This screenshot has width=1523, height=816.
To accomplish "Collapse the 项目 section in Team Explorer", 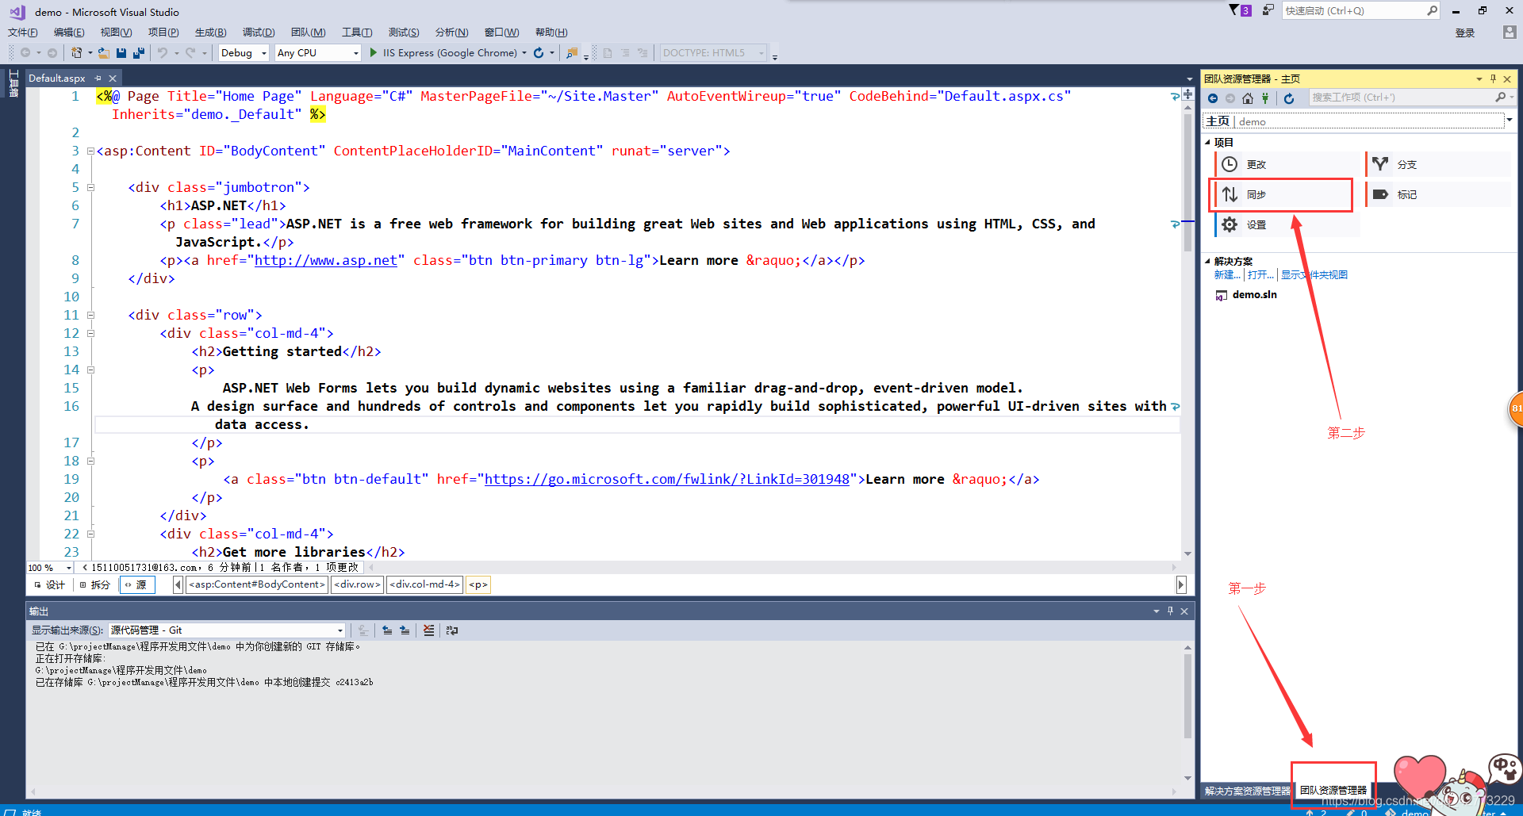I will coord(1208,143).
